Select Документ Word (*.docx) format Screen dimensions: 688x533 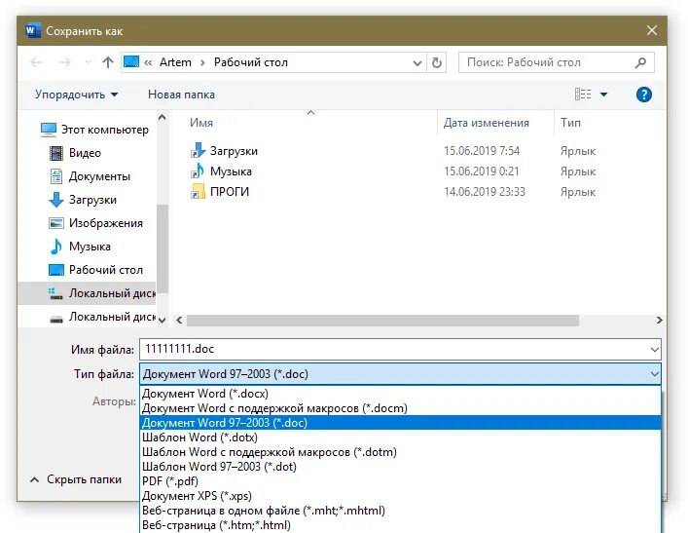[400, 394]
